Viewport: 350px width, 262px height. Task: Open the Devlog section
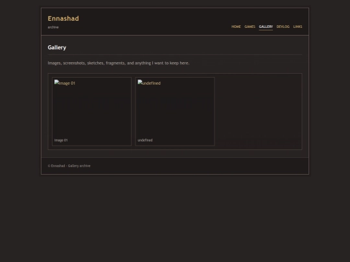pyautogui.click(x=283, y=27)
